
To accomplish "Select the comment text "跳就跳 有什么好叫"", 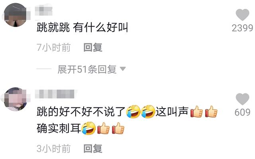I will pos(82,27).
